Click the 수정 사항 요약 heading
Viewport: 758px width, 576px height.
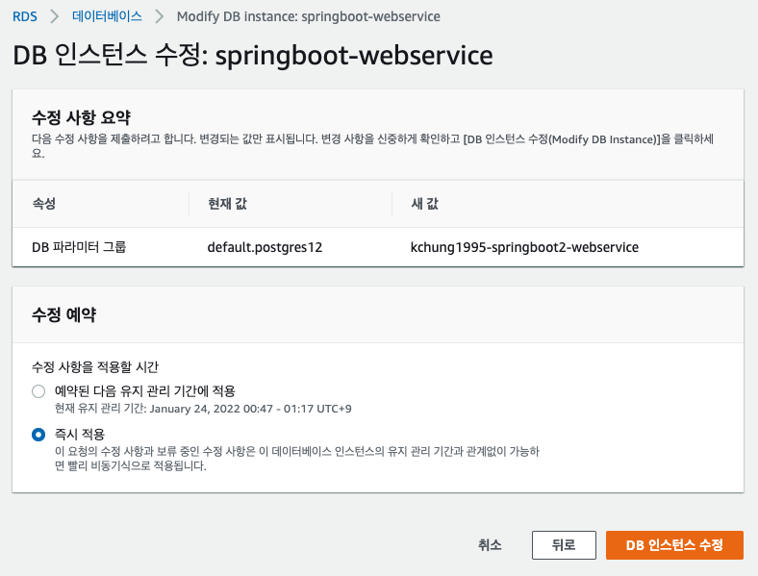81,117
